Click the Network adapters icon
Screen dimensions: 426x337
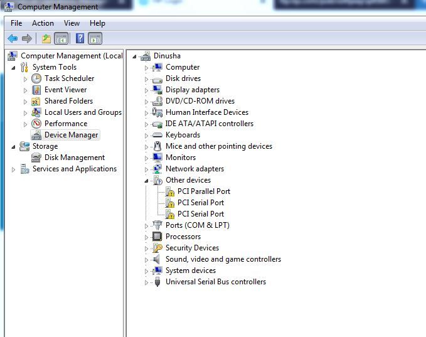(157, 169)
